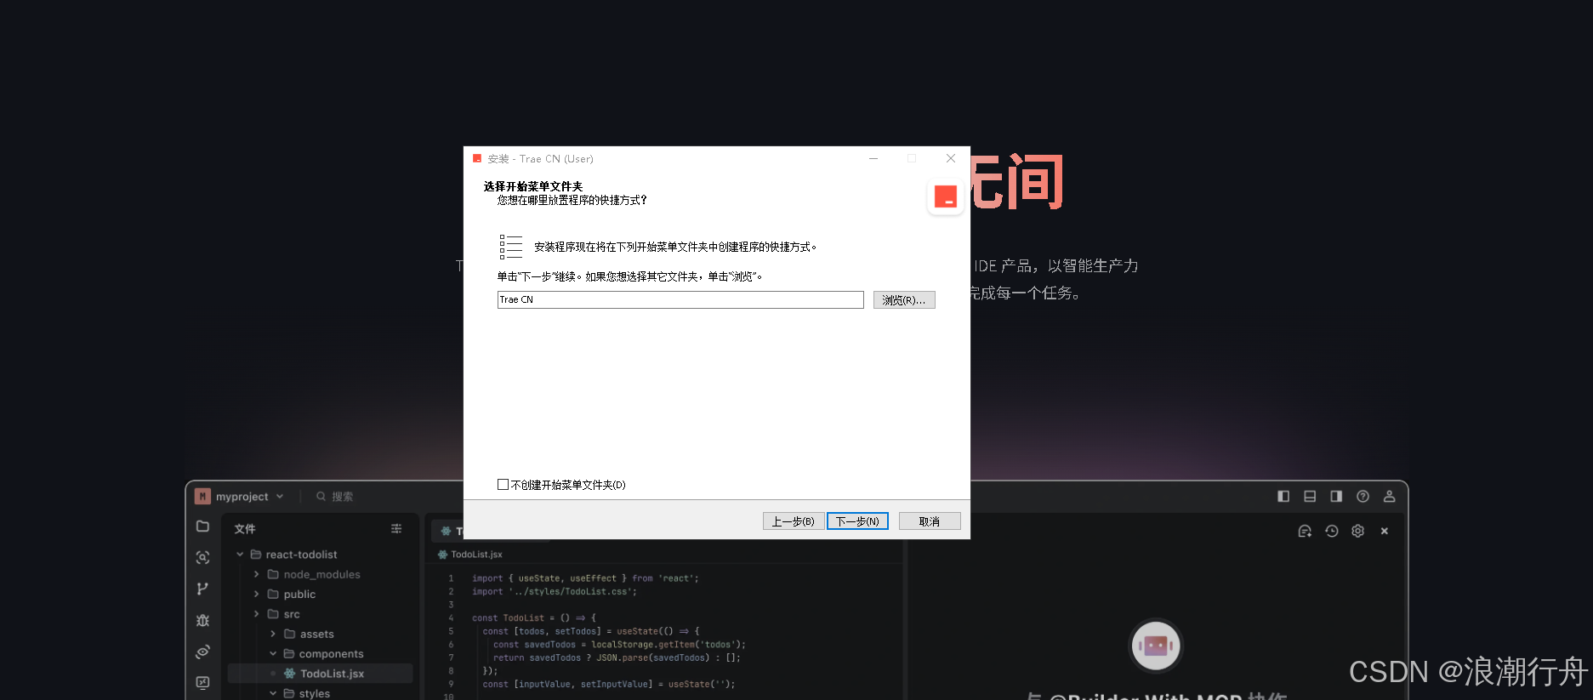Cancel installation with 取消 button
The width and height of the screenshot is (1593, 700).
click(930, 521)
